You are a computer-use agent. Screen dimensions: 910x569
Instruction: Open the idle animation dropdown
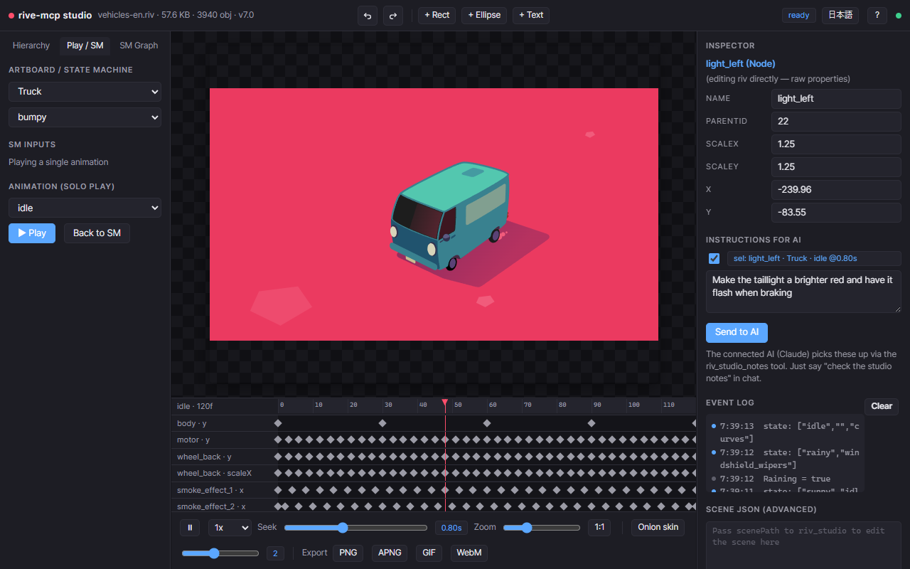coord(85,208)
